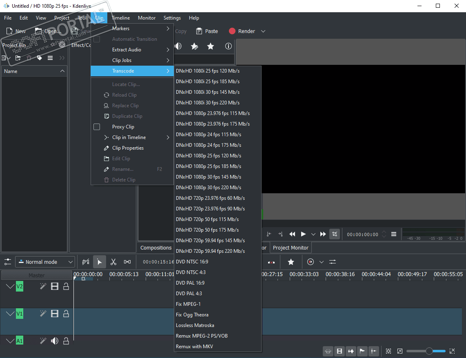
Task: Open Project Bin hamburger options
Action: pos(50,58)
